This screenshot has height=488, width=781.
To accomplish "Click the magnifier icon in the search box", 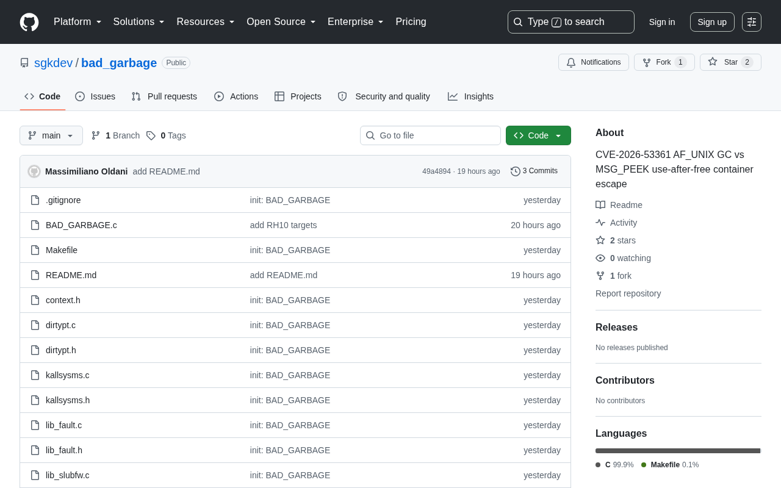I will pos(518,22).
